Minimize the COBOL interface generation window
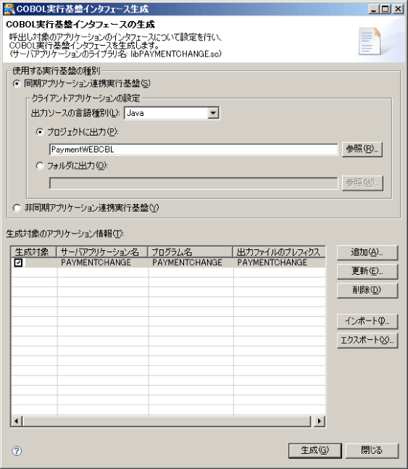408x469 pixels. (x=374, y=9)
